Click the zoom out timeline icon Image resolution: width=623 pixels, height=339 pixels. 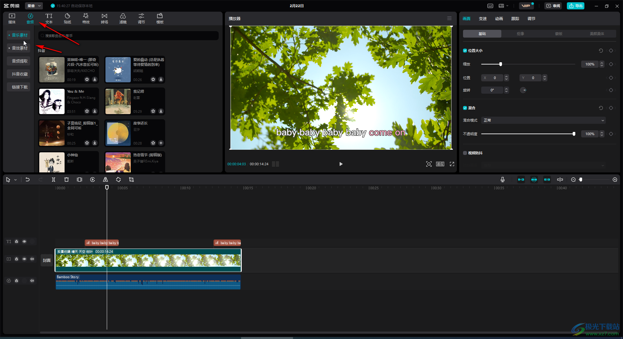[573, 180]
